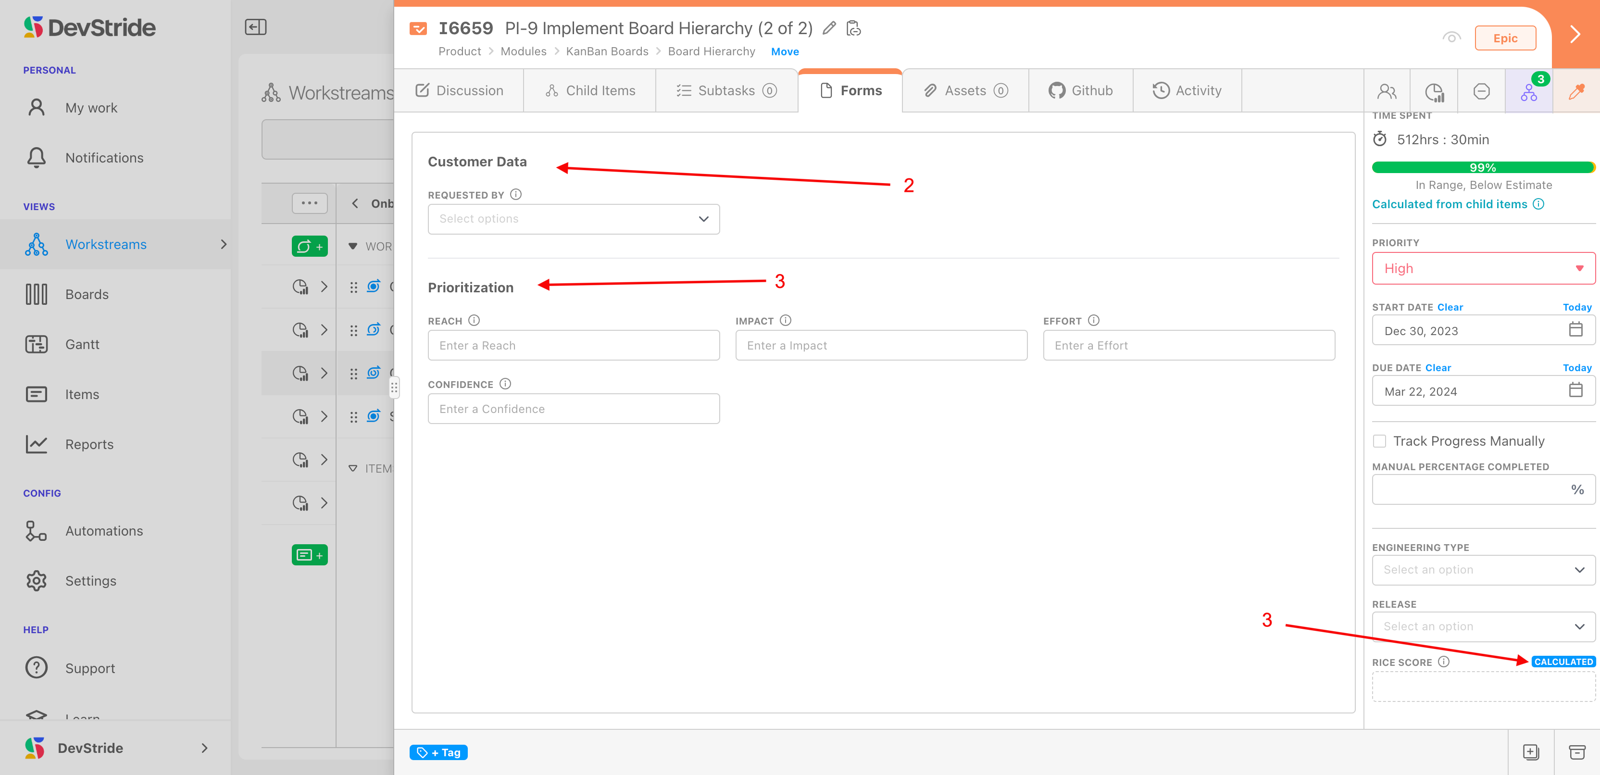The height and width of the screenshot is (775, 1600).
Task: Click the archive icon at bottom right
Action: [x=1576, y=752]
